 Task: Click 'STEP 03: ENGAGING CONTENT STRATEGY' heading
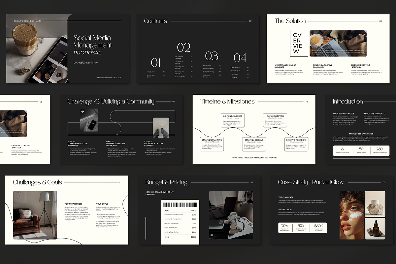pos(154,143)
